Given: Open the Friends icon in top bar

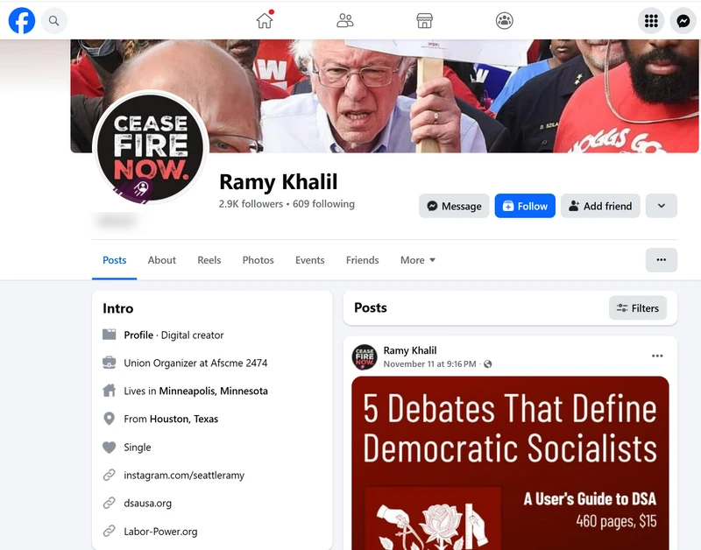Looking at the screenshot, I should tap(344, 20).
